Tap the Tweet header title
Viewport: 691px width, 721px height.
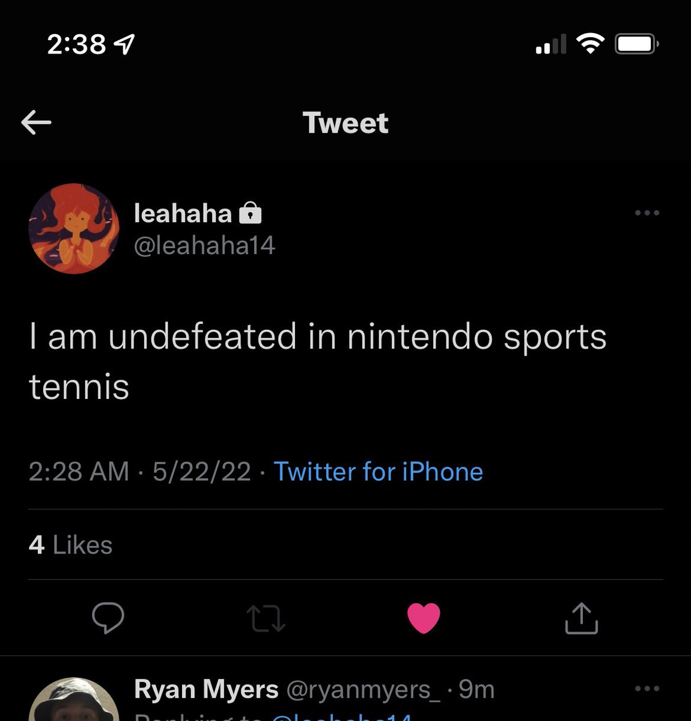(x=345, y=123)
